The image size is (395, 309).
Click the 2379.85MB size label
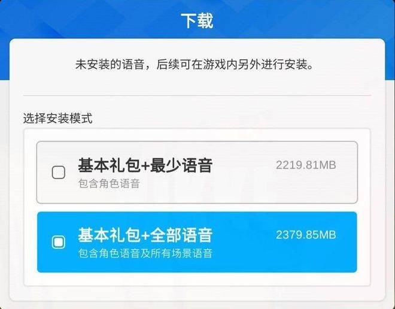point(306,235)
